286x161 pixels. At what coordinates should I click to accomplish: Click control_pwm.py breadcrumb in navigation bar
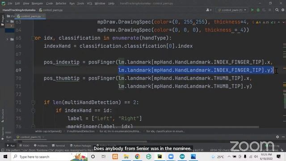click(51, 10)
